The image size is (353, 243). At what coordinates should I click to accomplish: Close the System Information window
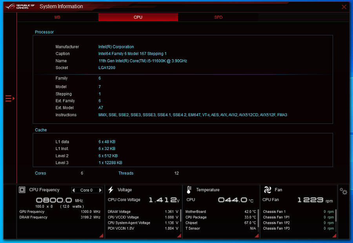344,7
